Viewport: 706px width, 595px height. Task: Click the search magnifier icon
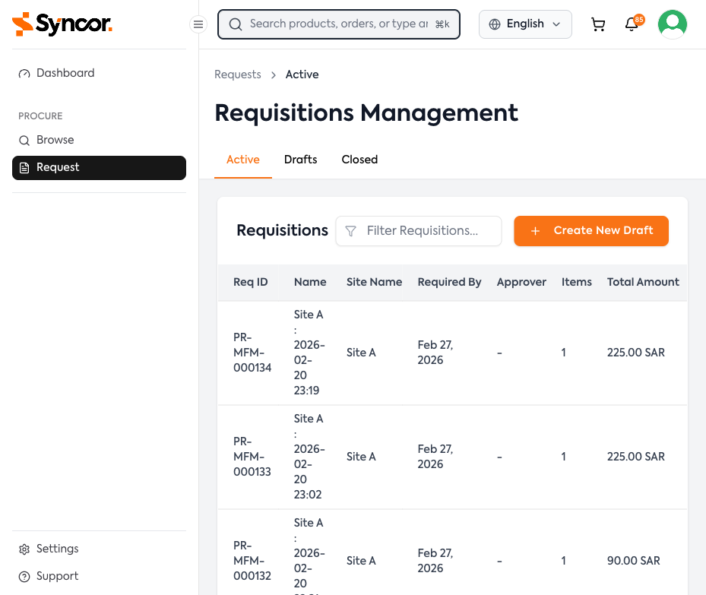235,24
